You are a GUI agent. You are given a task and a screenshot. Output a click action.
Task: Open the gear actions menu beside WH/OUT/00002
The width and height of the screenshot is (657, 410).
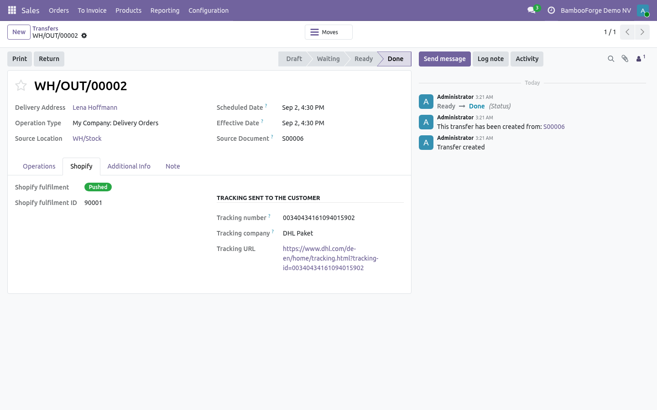click(84, 36)
